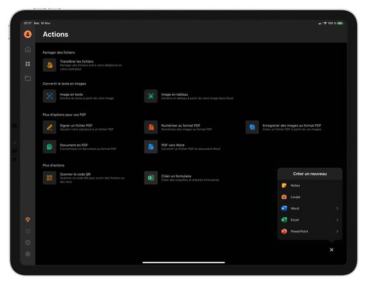The image size is (367, 285).
Task: Open Image en tableau action
Action: click(x=189, y=96)
